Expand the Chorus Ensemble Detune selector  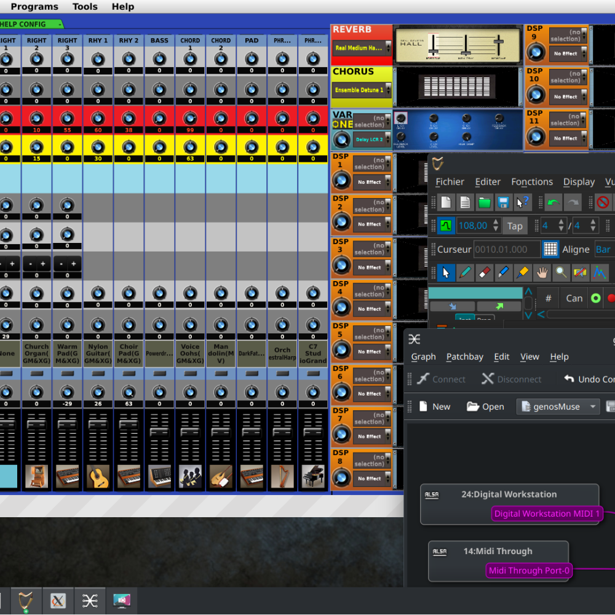(362, 90)
